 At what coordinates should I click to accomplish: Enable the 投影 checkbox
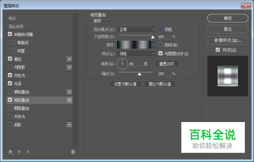click(10, 124)
